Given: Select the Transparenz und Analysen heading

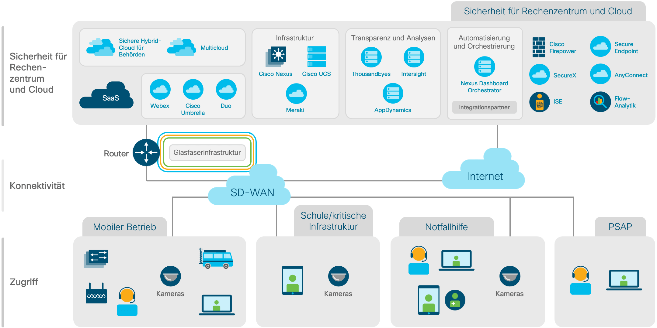Looking at the screenshot, I should [x=393, y=38].
